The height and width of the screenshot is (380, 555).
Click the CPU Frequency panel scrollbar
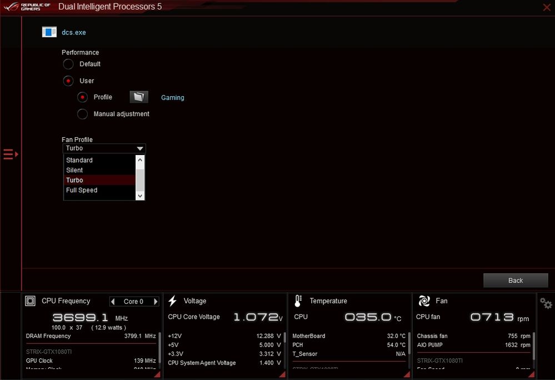159,347
